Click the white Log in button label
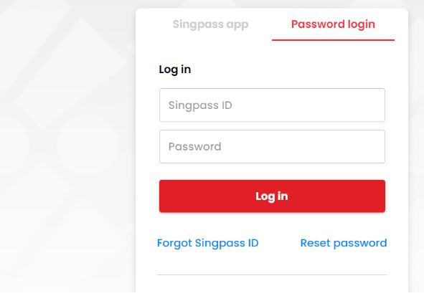424x296 pixels. (x=272, y=196)
